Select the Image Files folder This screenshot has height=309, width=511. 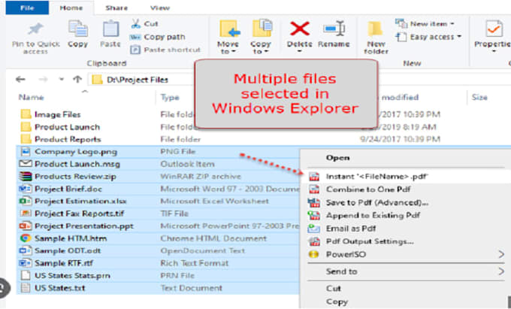pyautogui.click(x=57, y=114)
